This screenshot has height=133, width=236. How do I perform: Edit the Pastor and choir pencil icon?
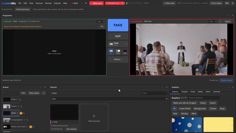coord(33,127)
